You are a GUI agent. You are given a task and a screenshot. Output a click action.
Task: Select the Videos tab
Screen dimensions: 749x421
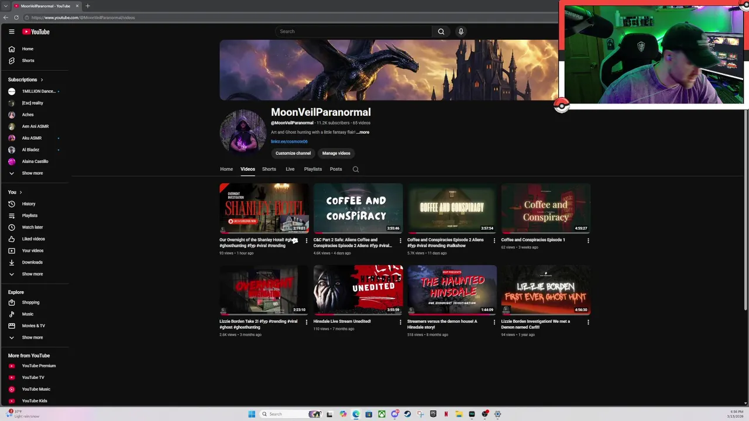pyautogui.click(x=248, y=169)
